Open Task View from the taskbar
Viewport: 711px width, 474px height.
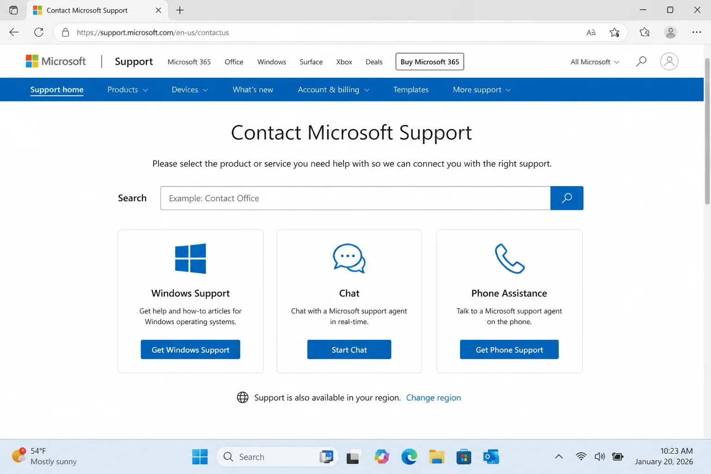click(x=353, y=457)
